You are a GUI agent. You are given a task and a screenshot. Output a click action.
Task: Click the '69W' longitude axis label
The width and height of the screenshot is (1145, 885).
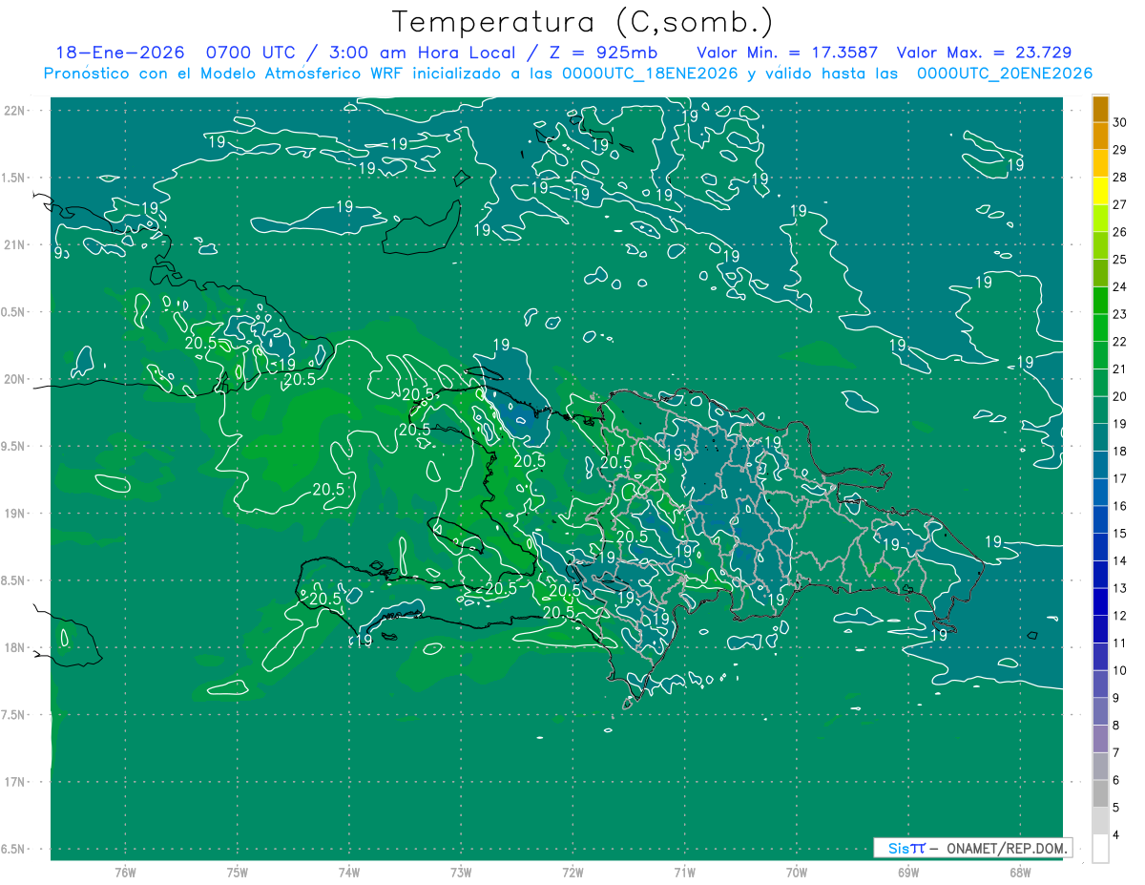[x=908, y=873]
